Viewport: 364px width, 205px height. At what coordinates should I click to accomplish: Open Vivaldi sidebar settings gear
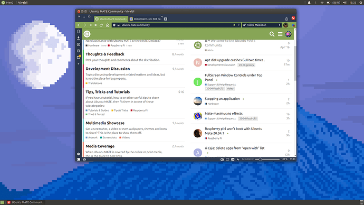click(x=79, y=154)
